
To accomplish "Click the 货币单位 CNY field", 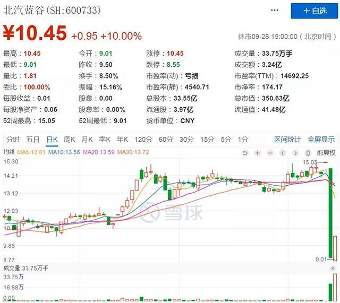I will point(171,120).
